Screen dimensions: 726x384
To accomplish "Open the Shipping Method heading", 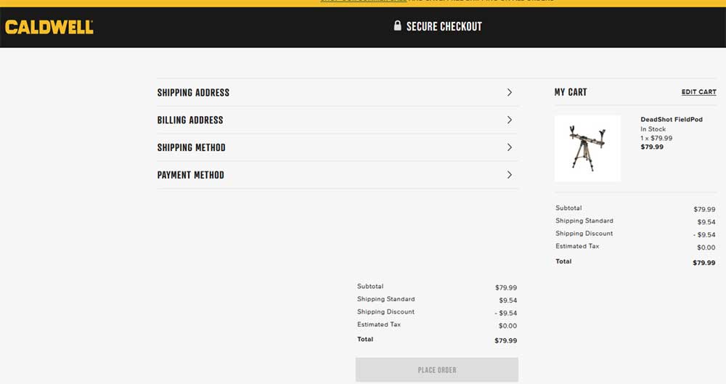I will [191, 147].
